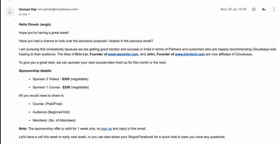Click the reply arrow icon
This screenshot has width=277, height=144.
pyautogui.click(x=264, y=9)
